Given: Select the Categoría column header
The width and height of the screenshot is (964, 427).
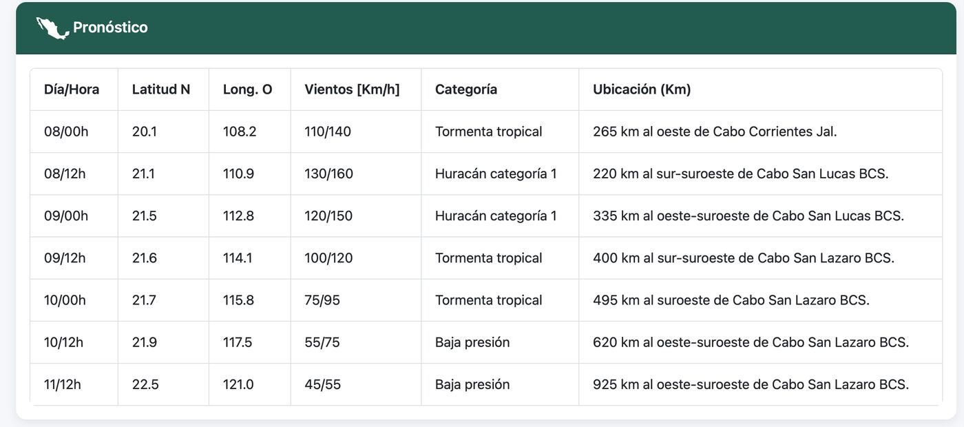Looking at the screenshot, I should (466, 90).
